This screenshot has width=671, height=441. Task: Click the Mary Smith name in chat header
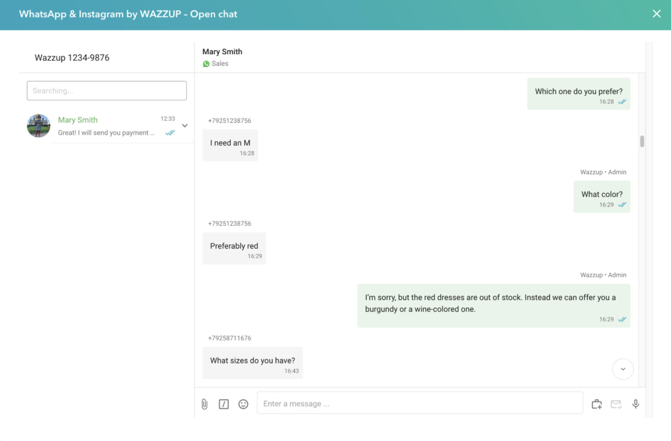(x=222, y=52)
